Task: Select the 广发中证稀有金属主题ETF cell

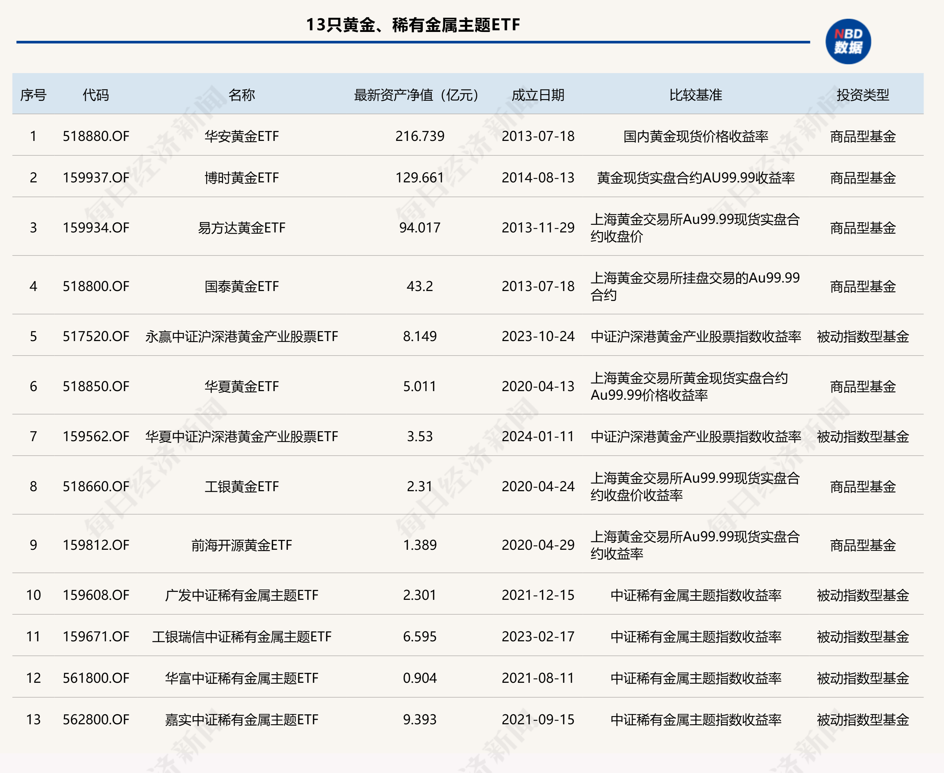Action: (242, 595)
